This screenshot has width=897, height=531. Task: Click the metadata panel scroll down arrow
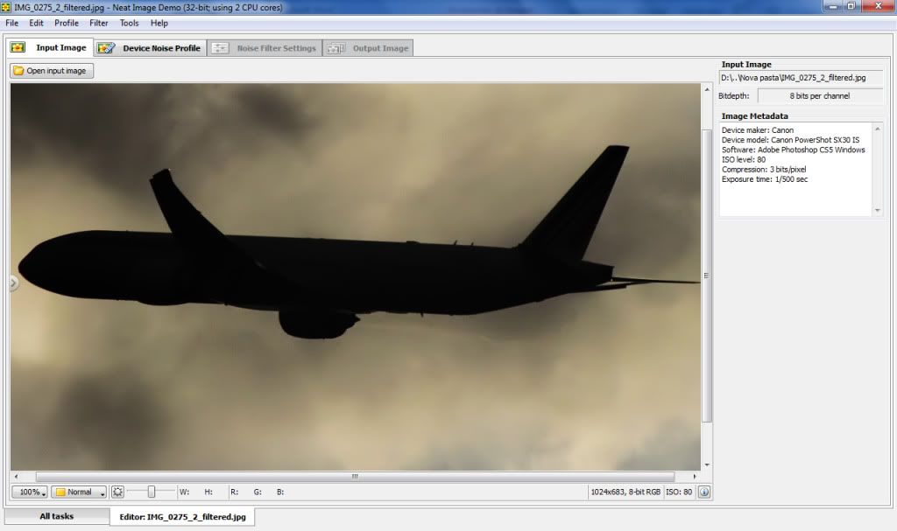pos(878,210)
